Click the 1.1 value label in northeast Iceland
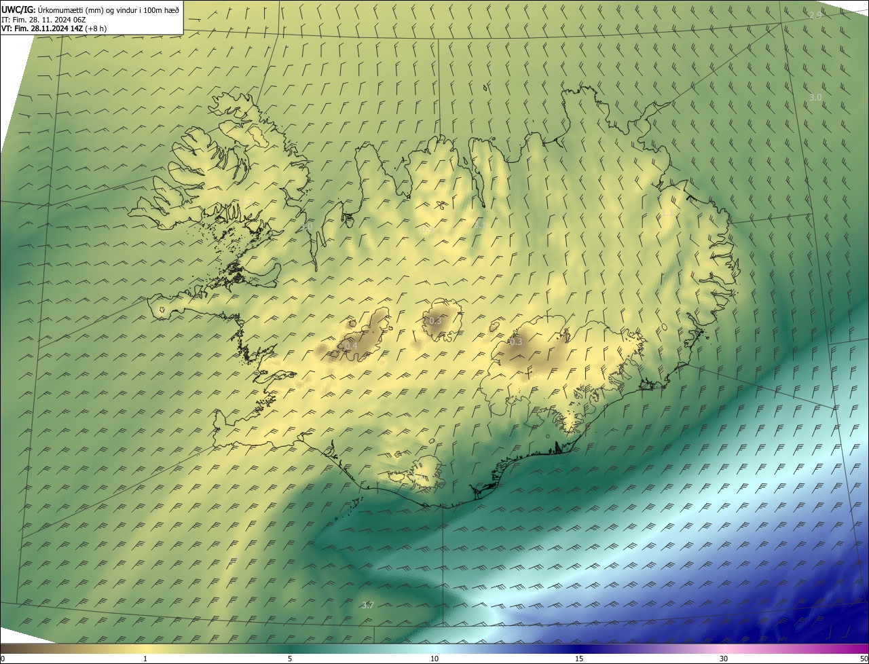Screen dimensions: 869x664 [669, 213]
